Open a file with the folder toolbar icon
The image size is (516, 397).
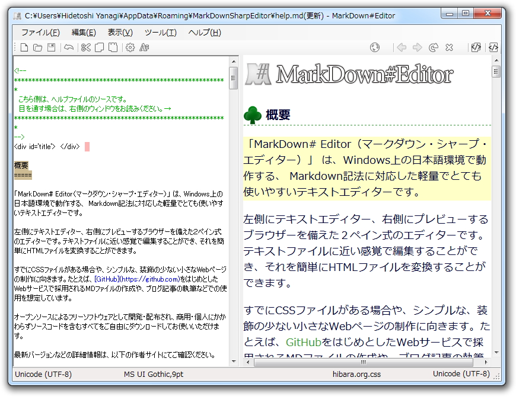point(39,47)
